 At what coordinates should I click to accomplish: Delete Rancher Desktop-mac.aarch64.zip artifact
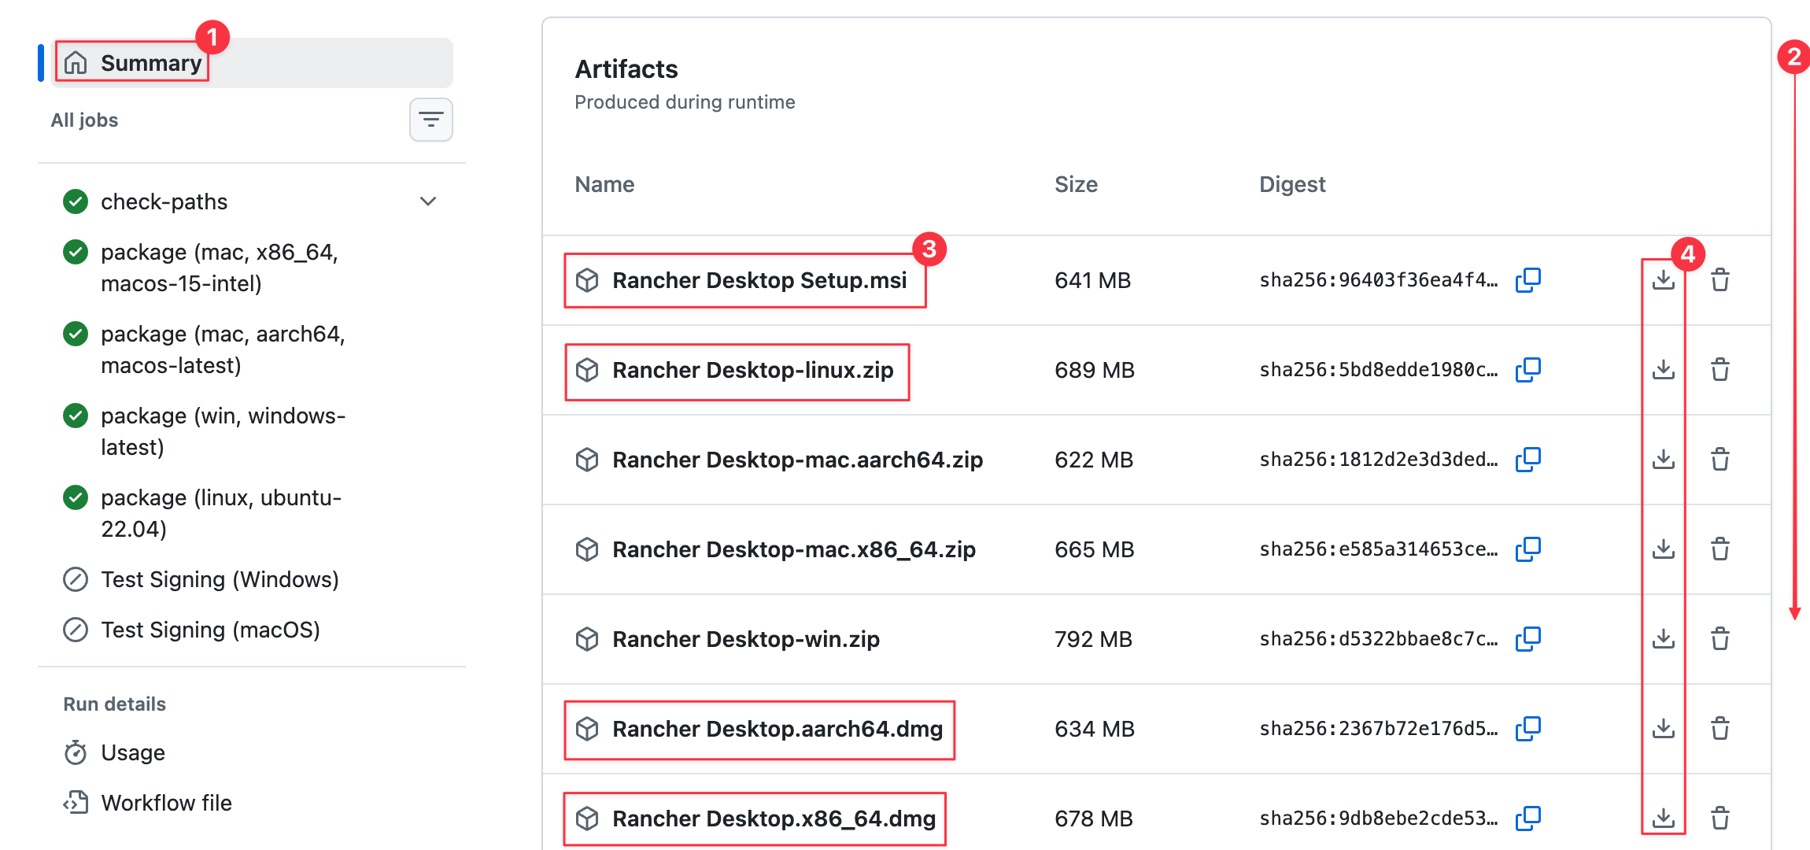(x=1720, y=460)
